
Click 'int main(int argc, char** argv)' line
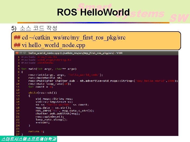pos(49,69)
